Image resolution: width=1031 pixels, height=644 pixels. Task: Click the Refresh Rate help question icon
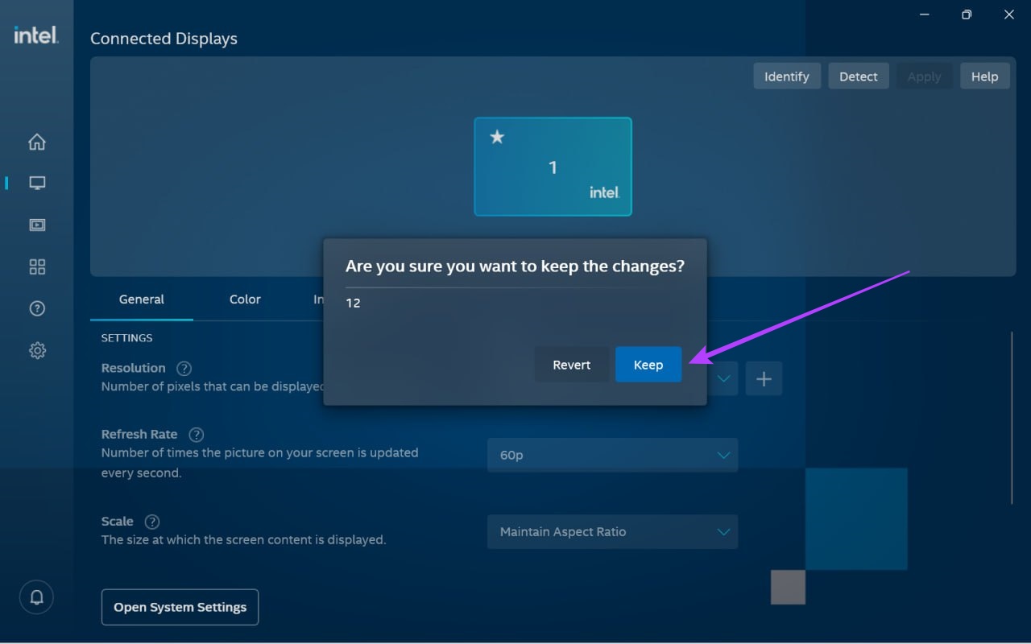(x=196, y=434)
